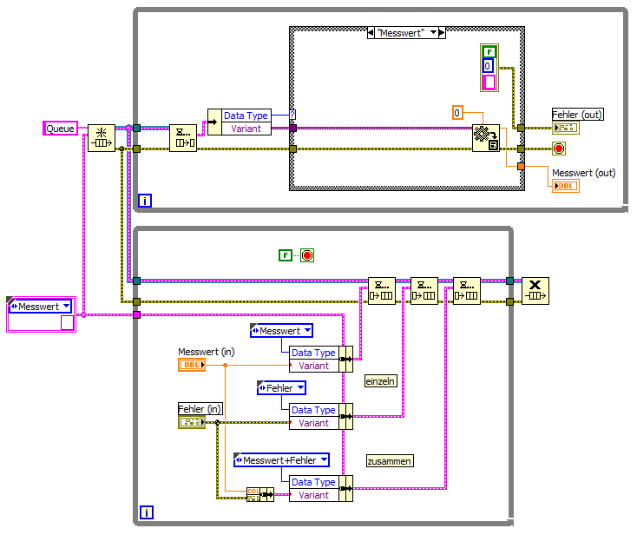Click the "Fehler (in)" label
The image size is (637, 535).
(200, 408)
